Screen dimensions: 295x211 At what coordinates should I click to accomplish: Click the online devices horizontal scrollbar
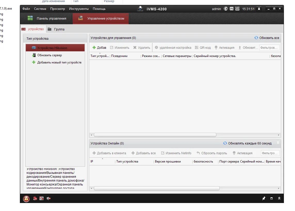point(157,188)
